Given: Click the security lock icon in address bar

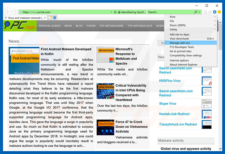Looking at the screenshot, I should pyautogui.click(x=119, y=12).
